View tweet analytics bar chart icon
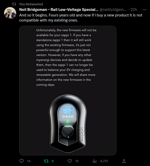Viewport: 150px width, 166px height. click(x=94, y=161)
